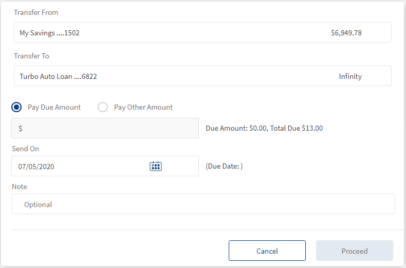Open the calendar date picker icon
Viewport: 406px width, 268px height.
pyautogui.click(x=156, y=166)
